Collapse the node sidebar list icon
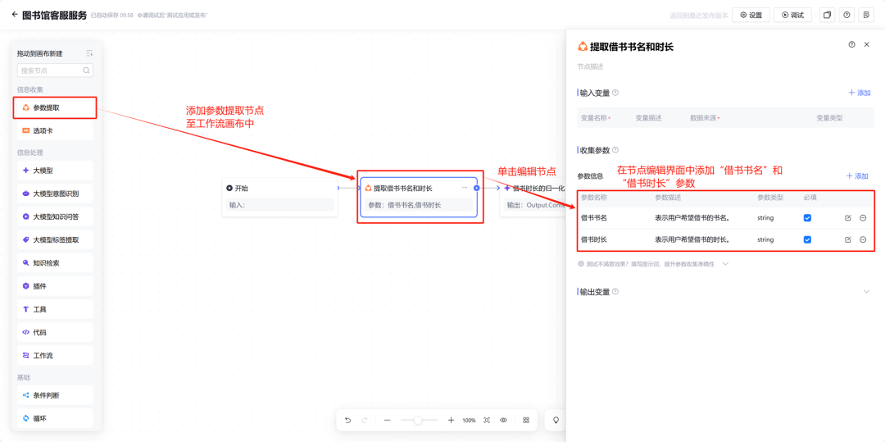 [89, 53]
